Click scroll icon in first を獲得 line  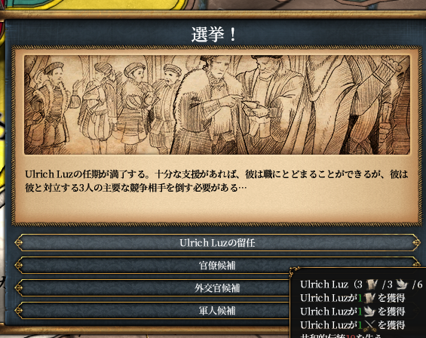point(369,298)
